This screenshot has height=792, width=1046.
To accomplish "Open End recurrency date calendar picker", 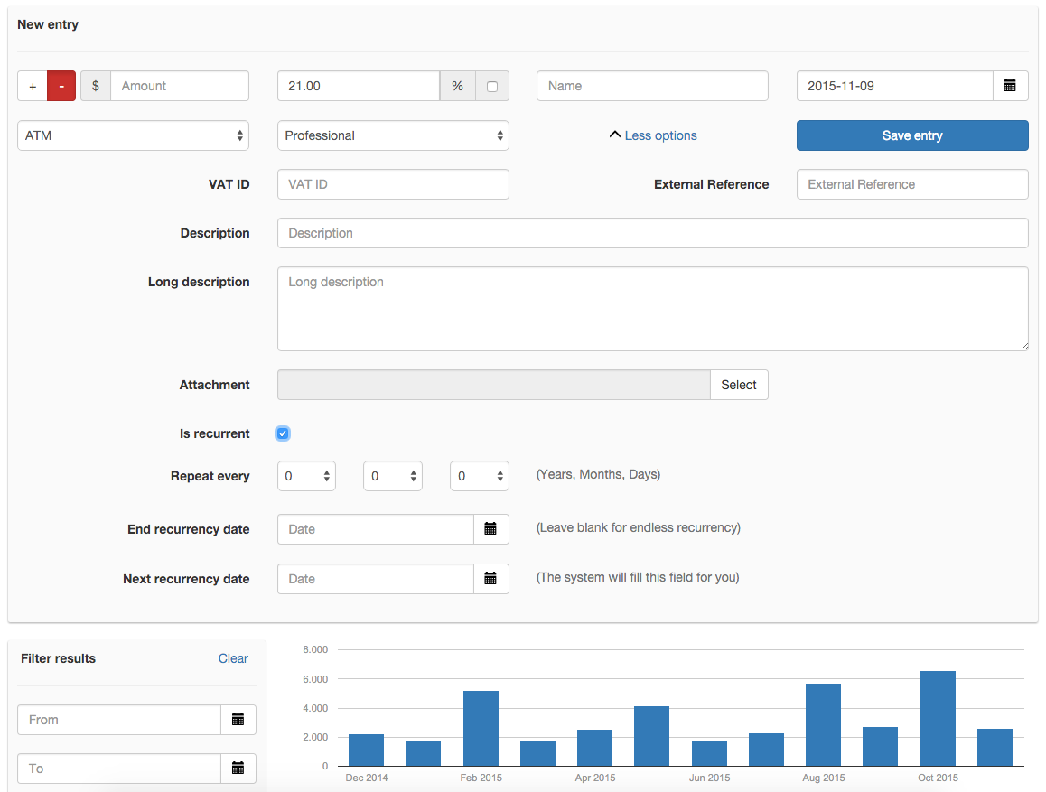I will click(x=490, y=529).
